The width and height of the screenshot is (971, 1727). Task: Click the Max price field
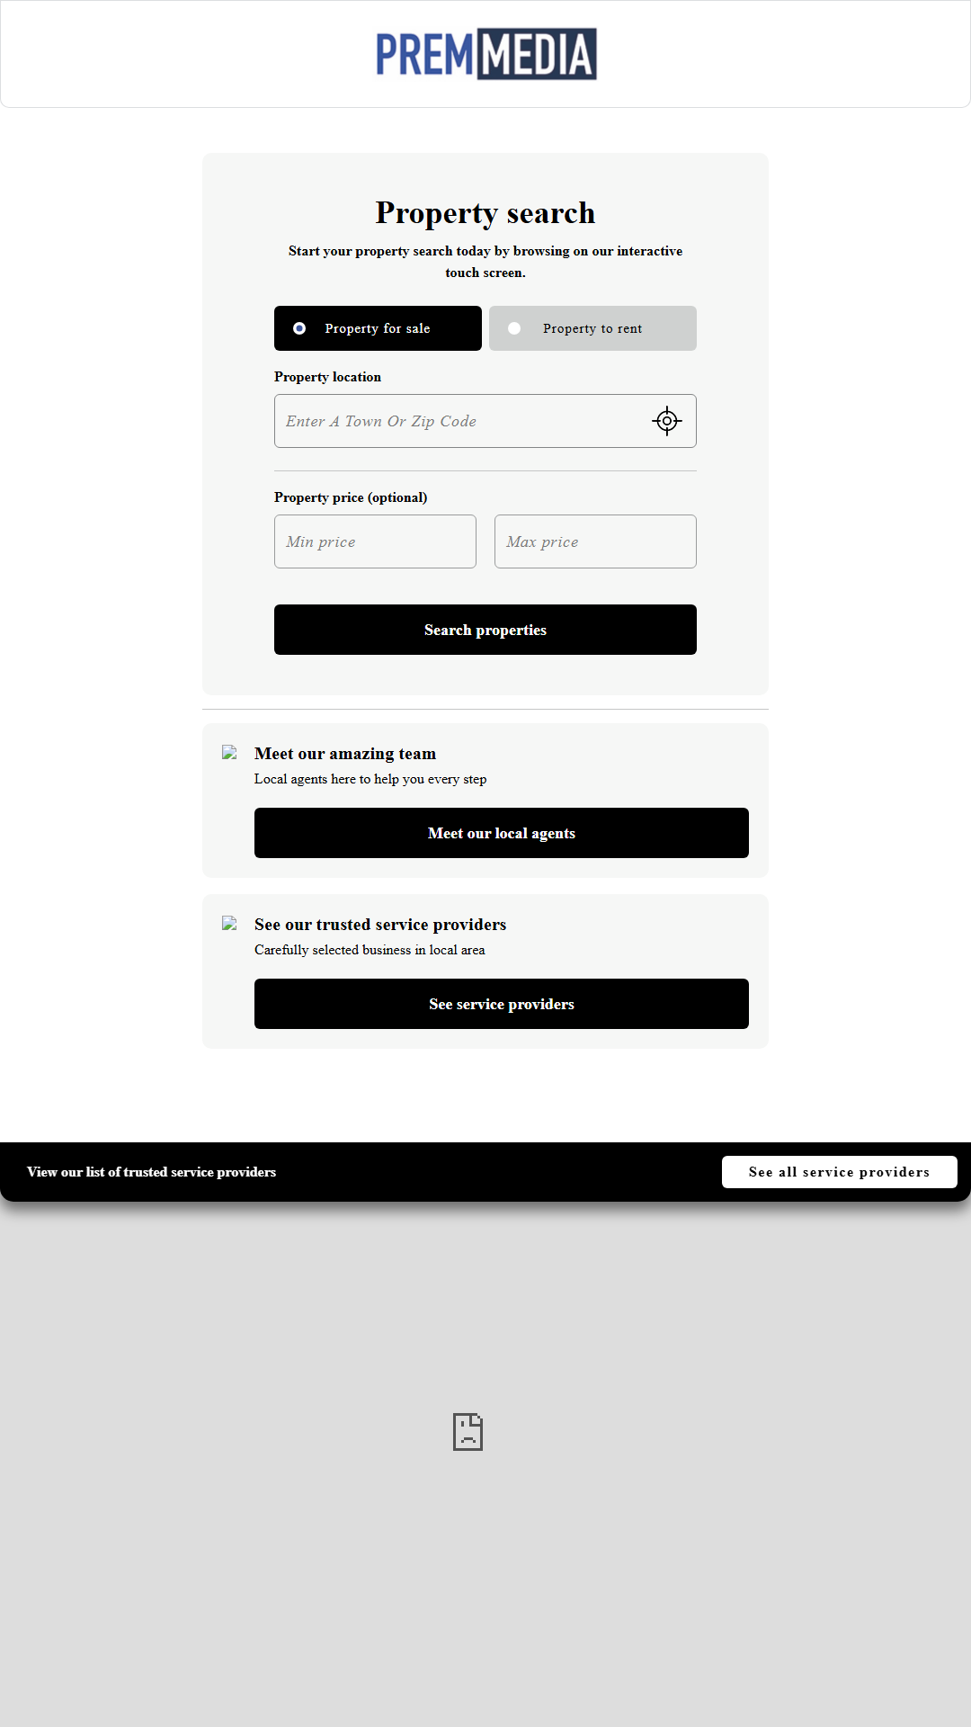click(595, 541)
